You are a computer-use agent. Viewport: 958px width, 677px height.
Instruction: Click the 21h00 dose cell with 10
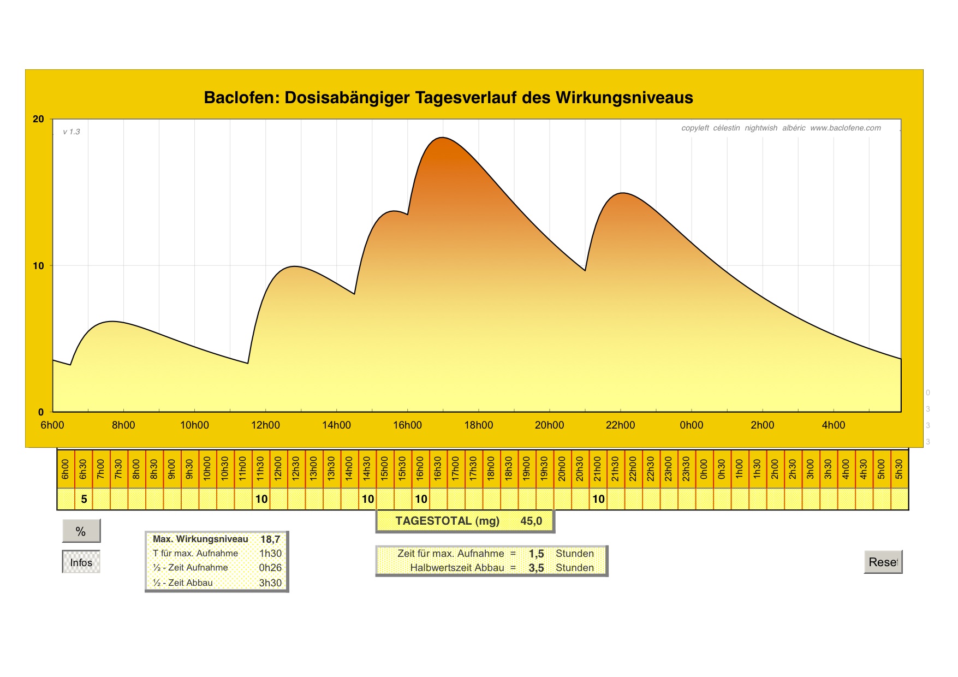[x=598, y=499]
